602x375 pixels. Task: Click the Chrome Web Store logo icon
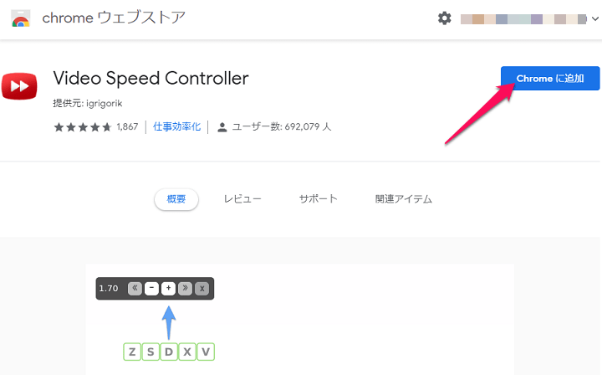pyautogui.click(x=21, y=18)
